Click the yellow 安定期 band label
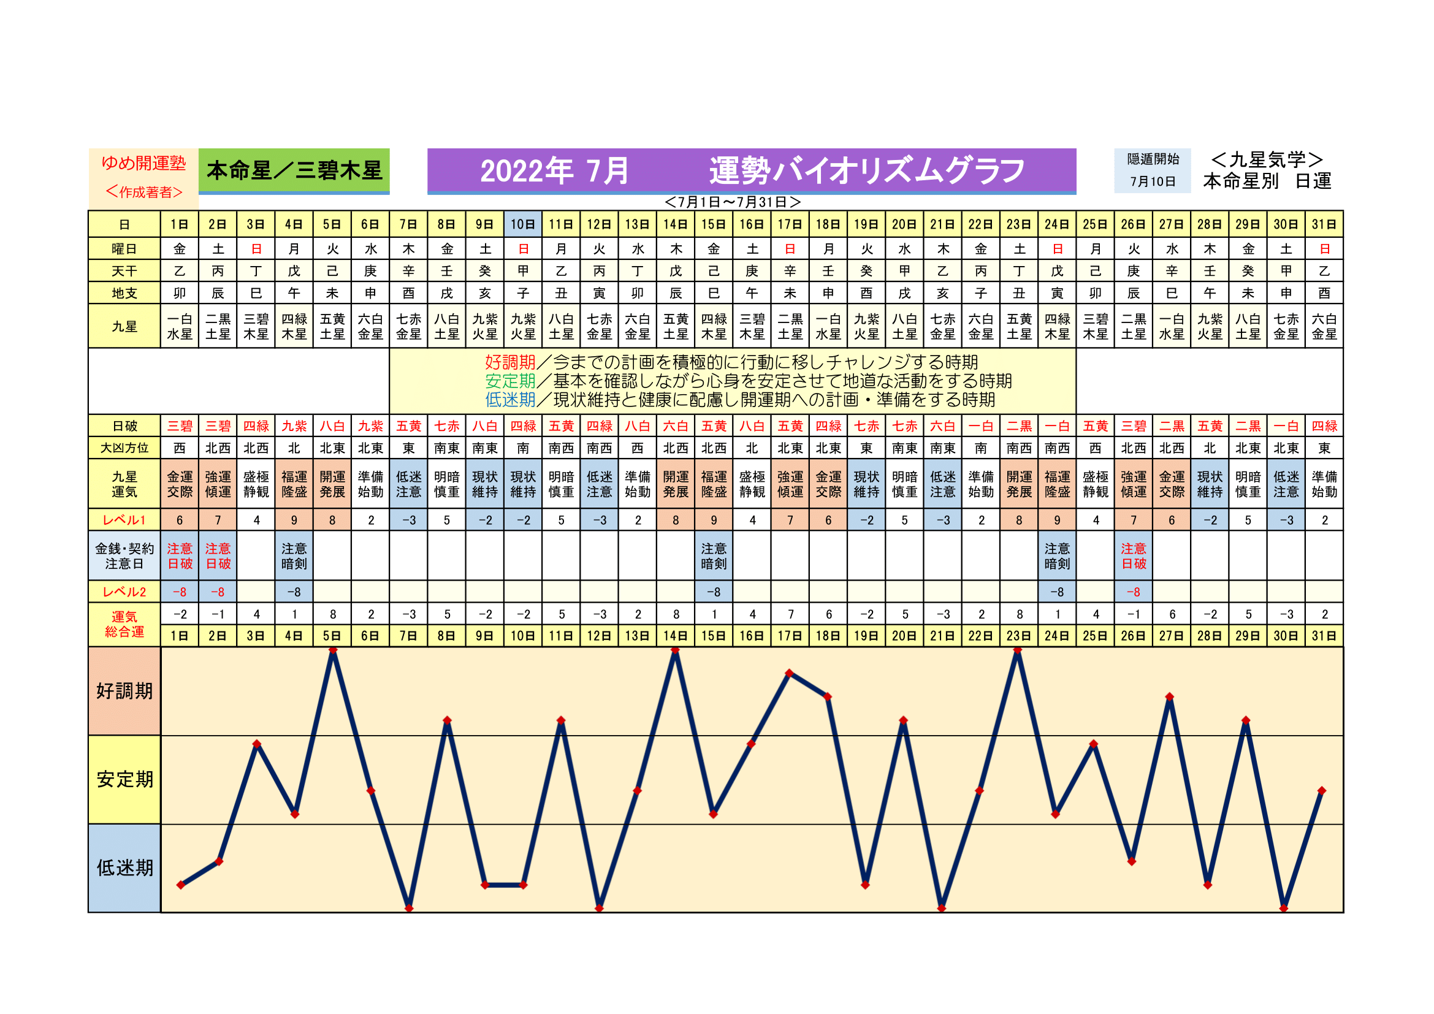 (124, 779)
